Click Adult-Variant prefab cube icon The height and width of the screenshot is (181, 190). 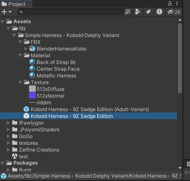pyautogui.click(x=27, y=109)
